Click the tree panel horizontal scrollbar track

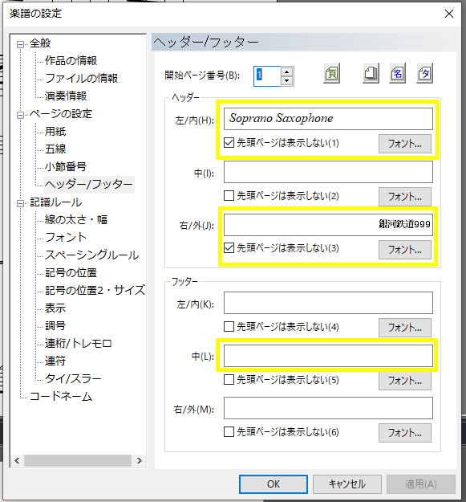pyautogui.click(x=78, y=461)
